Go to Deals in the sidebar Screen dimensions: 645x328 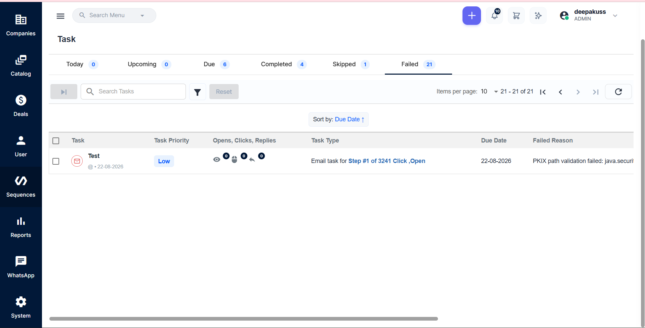21,106
